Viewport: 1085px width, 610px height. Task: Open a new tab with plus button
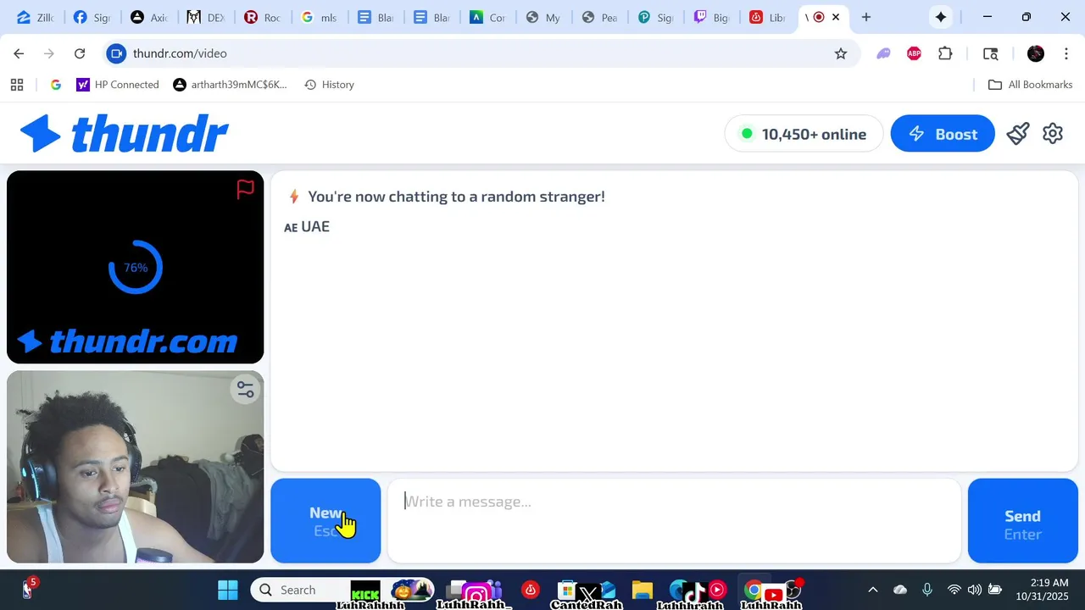point(866,17)
